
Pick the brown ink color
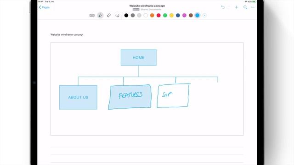(191, 15)
